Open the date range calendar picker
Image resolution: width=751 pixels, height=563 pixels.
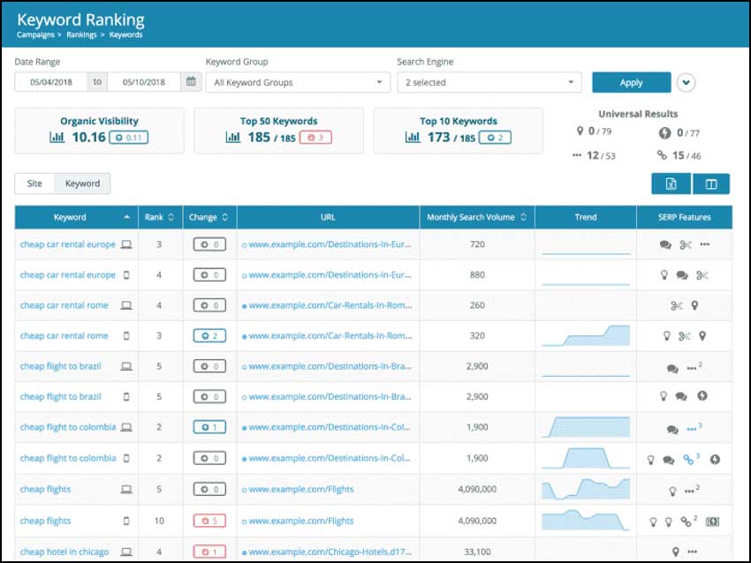190,82
